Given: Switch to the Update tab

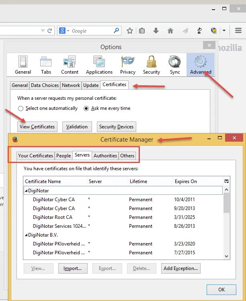Looking at the screenshot, I should pyautogui.click(x=91, y=85).
